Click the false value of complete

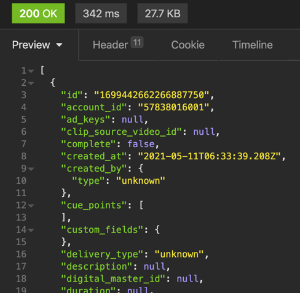(141, 144)
